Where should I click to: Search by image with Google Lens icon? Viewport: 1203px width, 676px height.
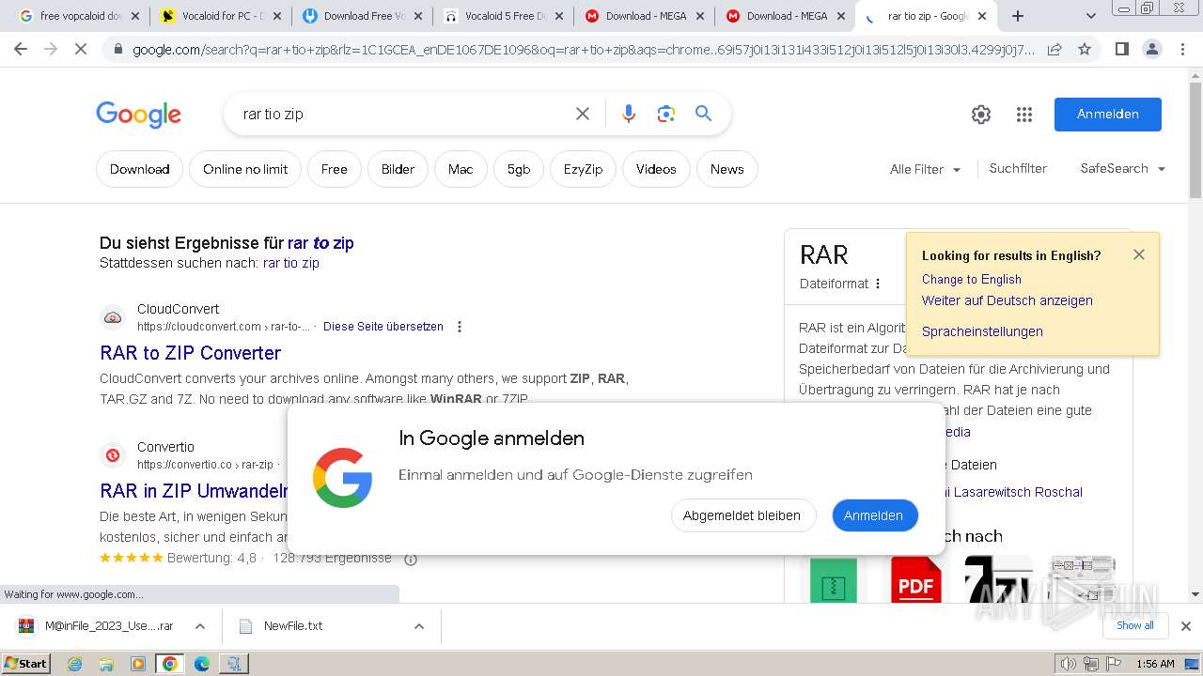[666, 114]
